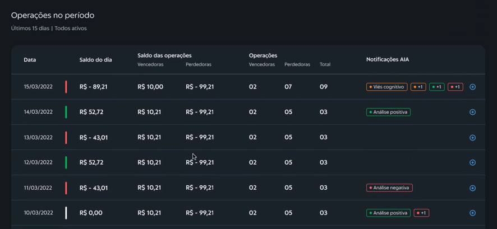Click plus icon on 14/03/2022 row

pyautogui.click(x=472, y=113)
